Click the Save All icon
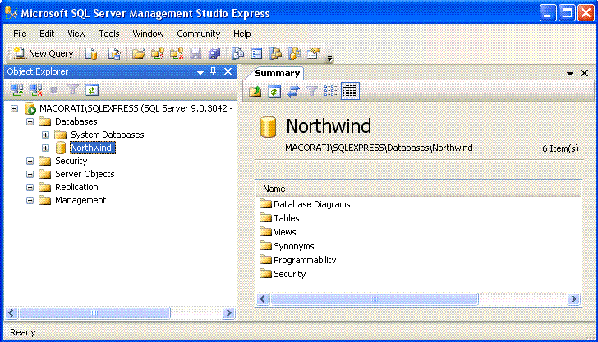The width and height of the screenshot is (598, 342). [x=214, y=53]
